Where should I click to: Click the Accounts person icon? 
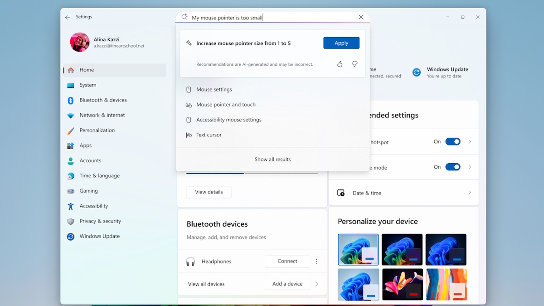[71, 161]
